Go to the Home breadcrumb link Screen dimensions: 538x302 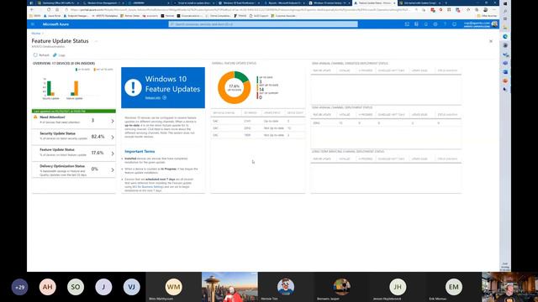coord(36,34)
